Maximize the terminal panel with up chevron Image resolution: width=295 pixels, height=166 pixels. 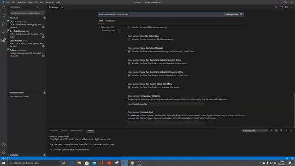click(286, 130)
